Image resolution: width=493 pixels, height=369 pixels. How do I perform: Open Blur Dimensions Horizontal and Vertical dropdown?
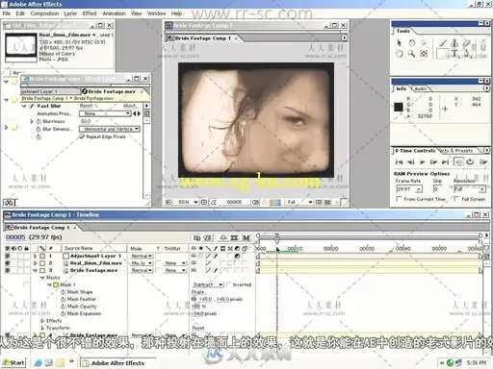[110, 129]
